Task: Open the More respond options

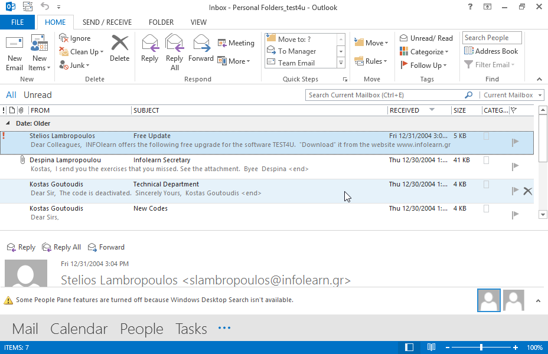Action: click(x=233, y=61)
